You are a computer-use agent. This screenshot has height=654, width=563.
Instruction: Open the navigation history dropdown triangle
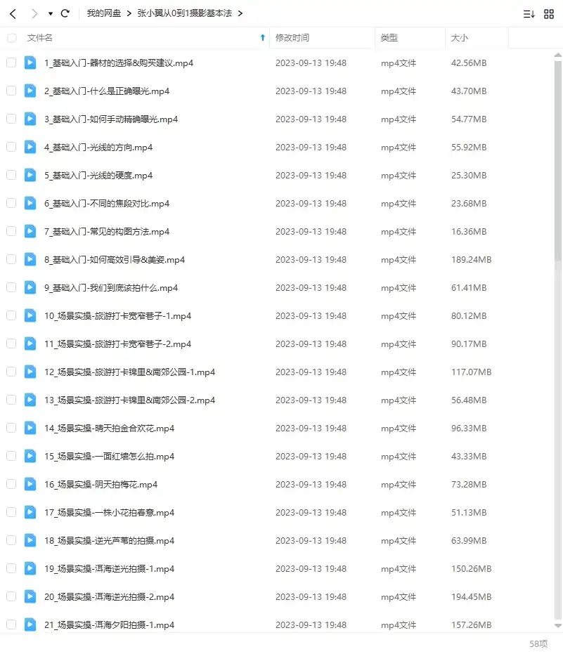tap(51, 14)
